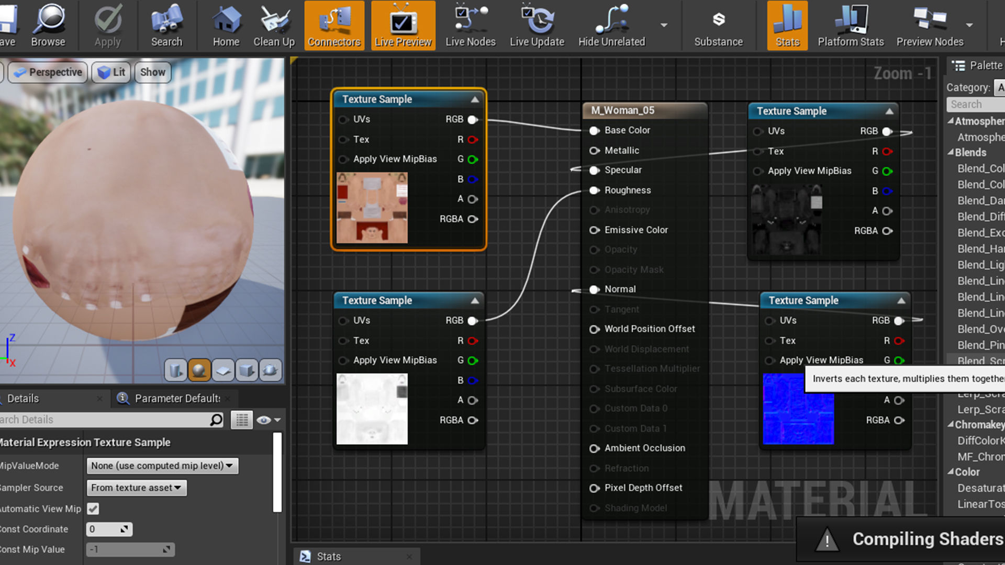Toggle the Stats toolbar button
Image resolution: width=1005 pixels, height=565 pixels.
[787, 25]
